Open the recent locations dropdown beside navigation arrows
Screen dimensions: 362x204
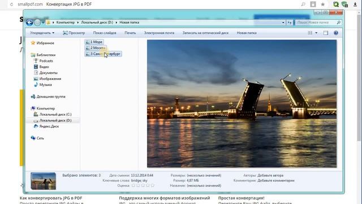coord(43,23)
